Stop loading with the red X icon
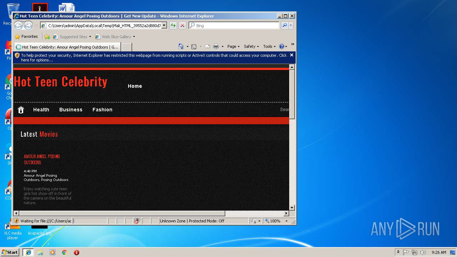 click(182, 25)
